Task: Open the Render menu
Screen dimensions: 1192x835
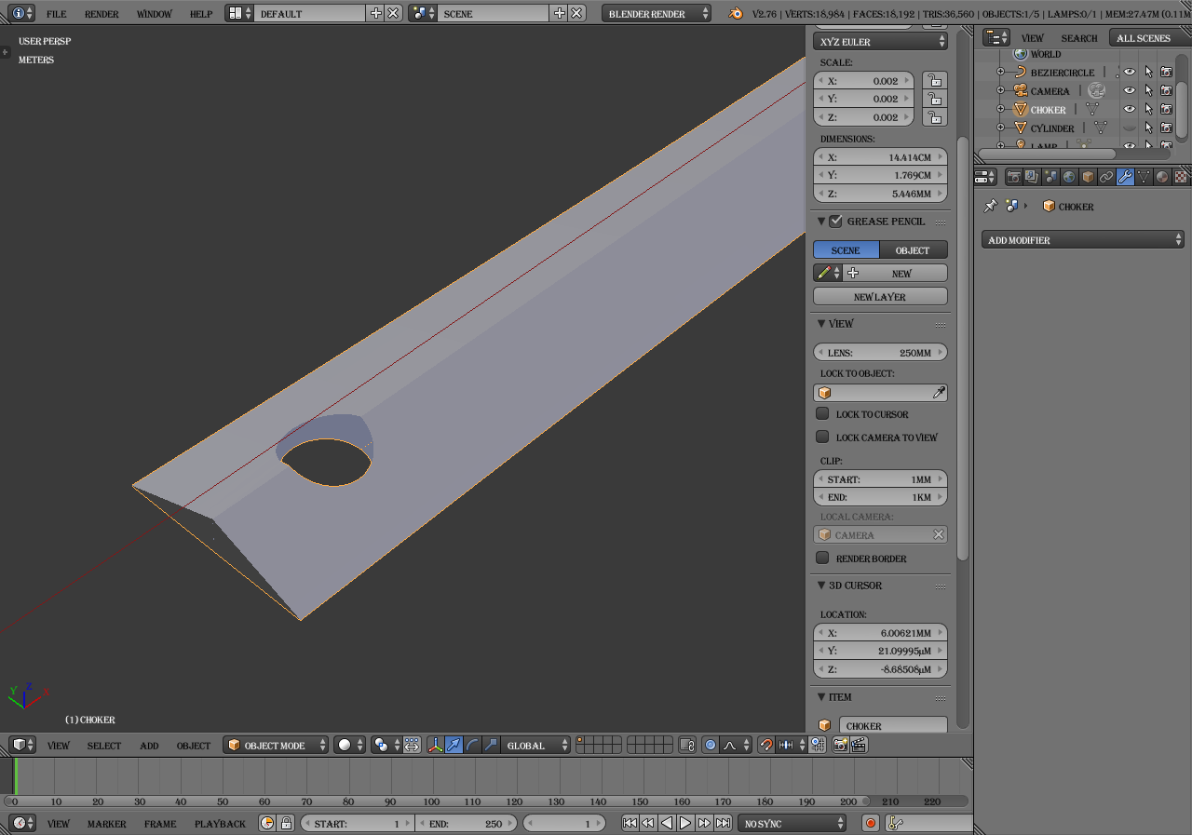Action: [102, 14]
